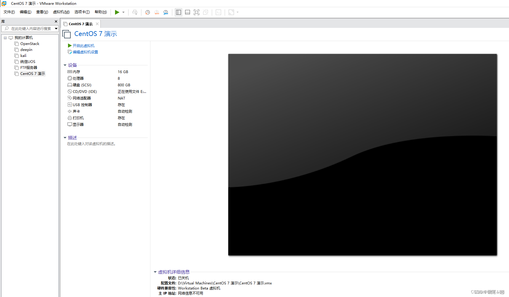Select the 统信UOS virtual machine
Image resolution: width=509 pixels, height=297 pixels.
click(x=28, y=62)
